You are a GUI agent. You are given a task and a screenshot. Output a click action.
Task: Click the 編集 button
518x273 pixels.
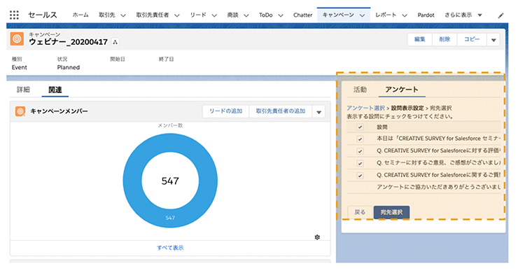click(x=419, y=39)
